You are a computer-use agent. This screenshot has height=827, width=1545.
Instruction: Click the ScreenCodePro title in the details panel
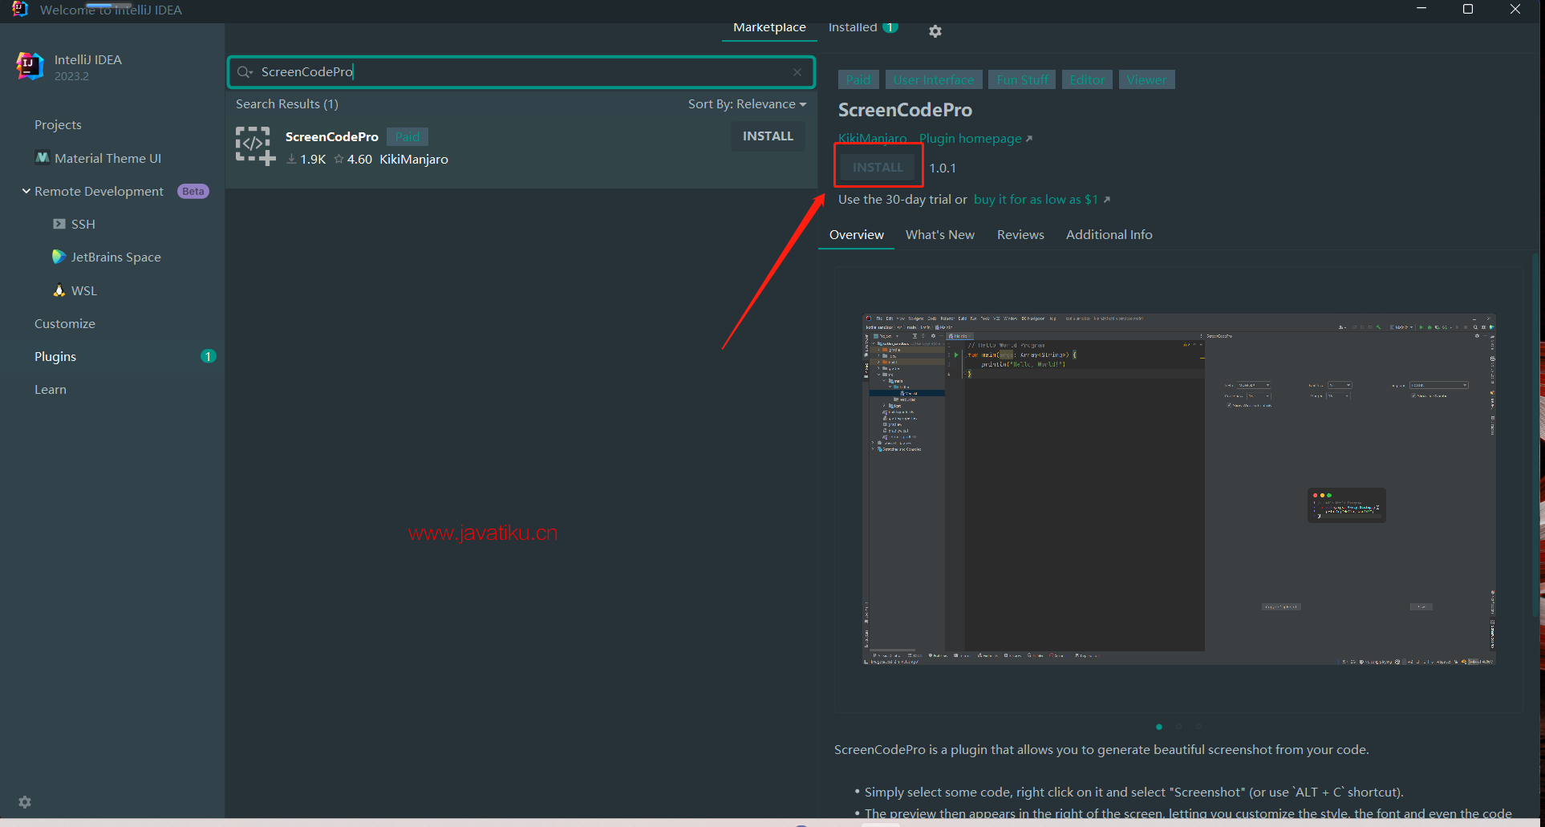pyautogui.click(x=905, y=110)
